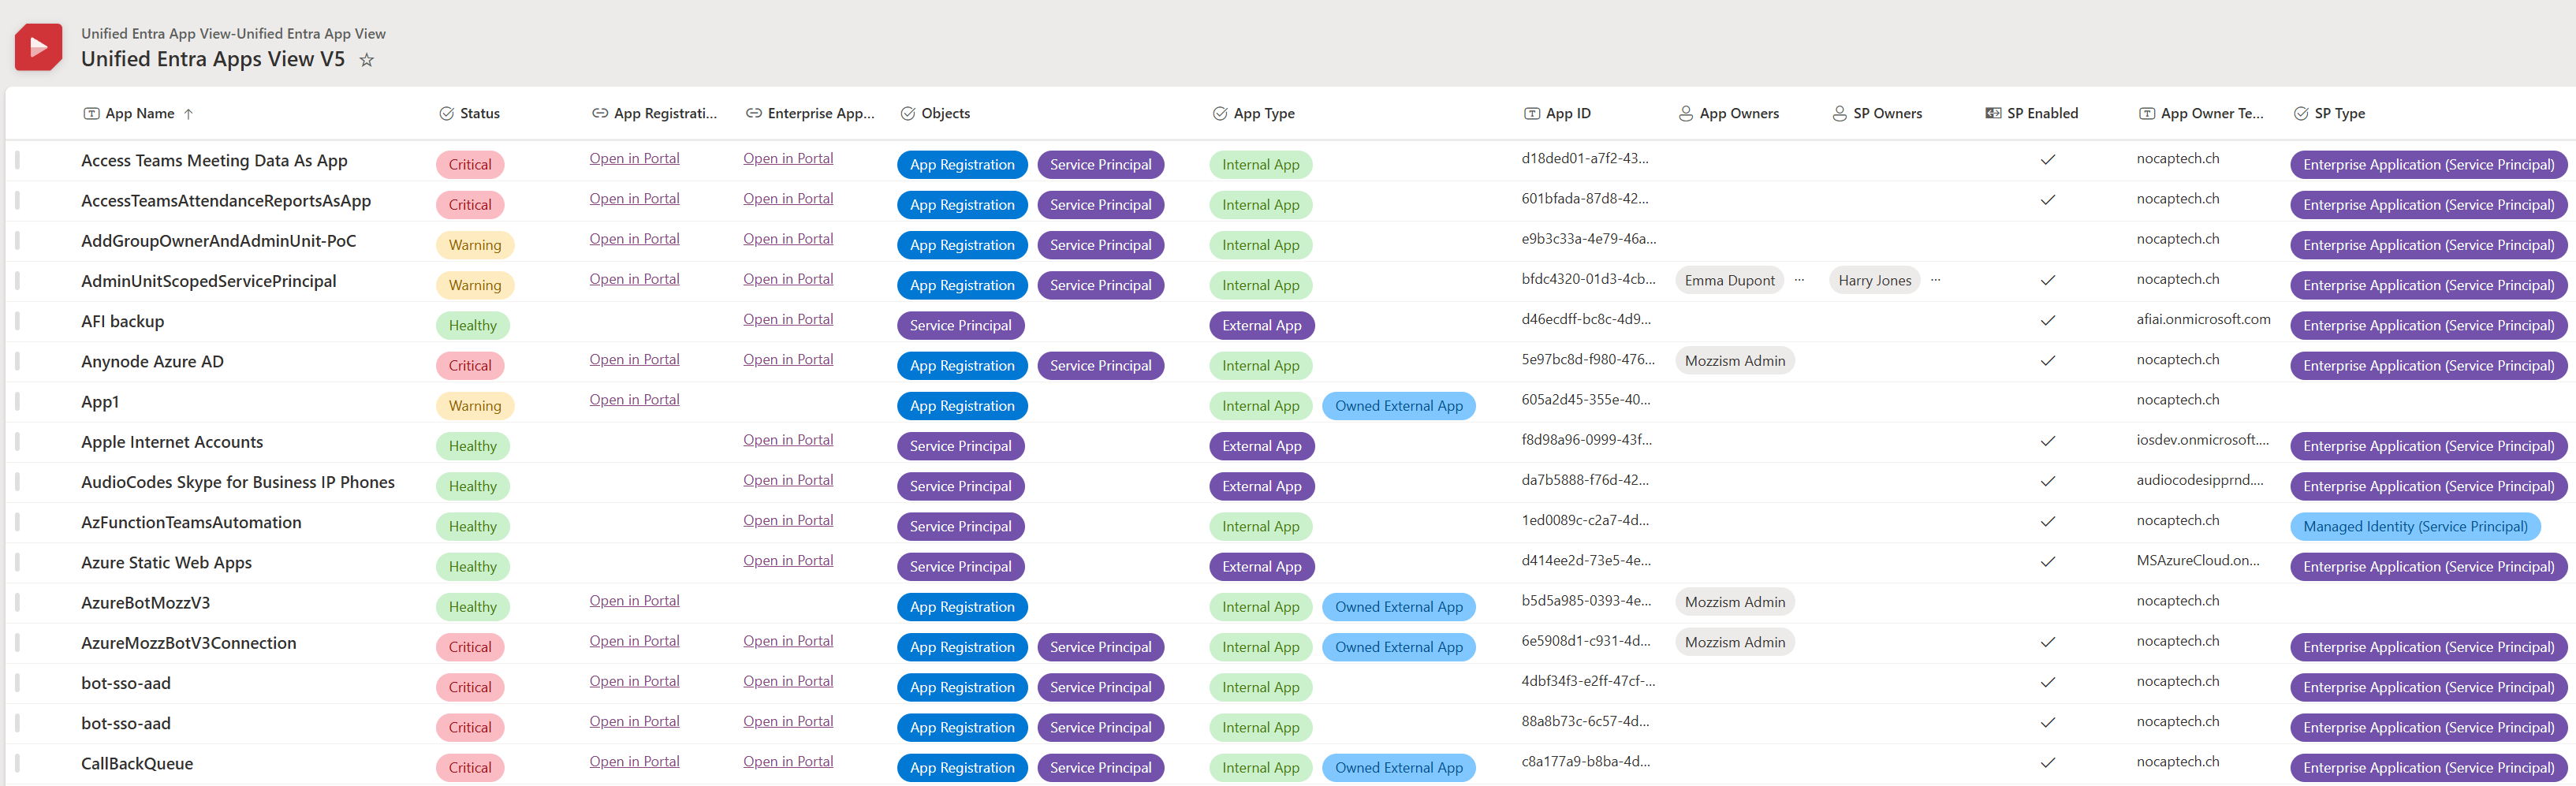
Task: Click tenant 'afiai.onmicrosoft.com'
Action: [x=2203, y=320]
